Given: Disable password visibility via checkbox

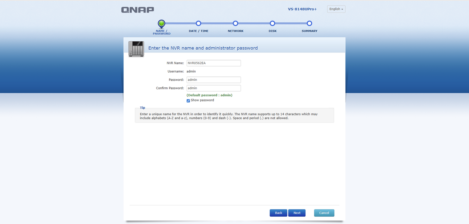Looking at the screenshot, I should pyautogui.click(x=188, y=100).
